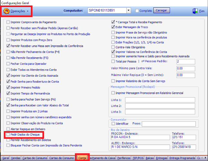Enable Total por Pessoa checkbox
208x161 pixels.
[113, 62]
